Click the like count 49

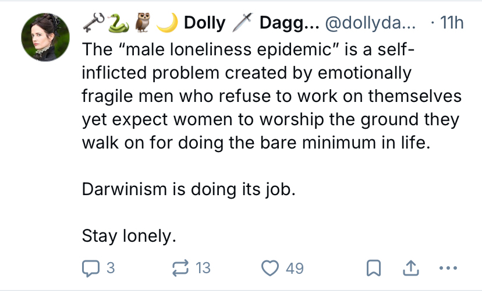[x=295, y=268]
